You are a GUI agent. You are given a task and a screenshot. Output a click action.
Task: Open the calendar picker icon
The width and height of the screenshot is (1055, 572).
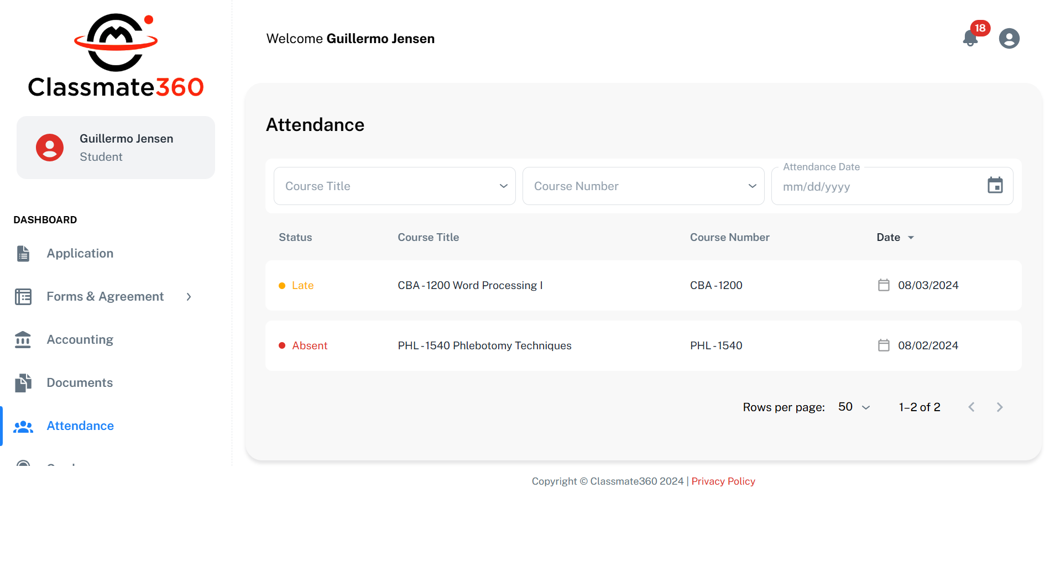pyautogui.click(x=995, y=186)
